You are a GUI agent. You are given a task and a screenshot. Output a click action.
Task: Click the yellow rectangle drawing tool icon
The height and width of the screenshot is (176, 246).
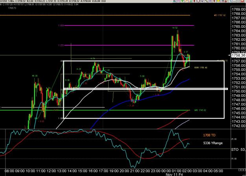(218, 1)
